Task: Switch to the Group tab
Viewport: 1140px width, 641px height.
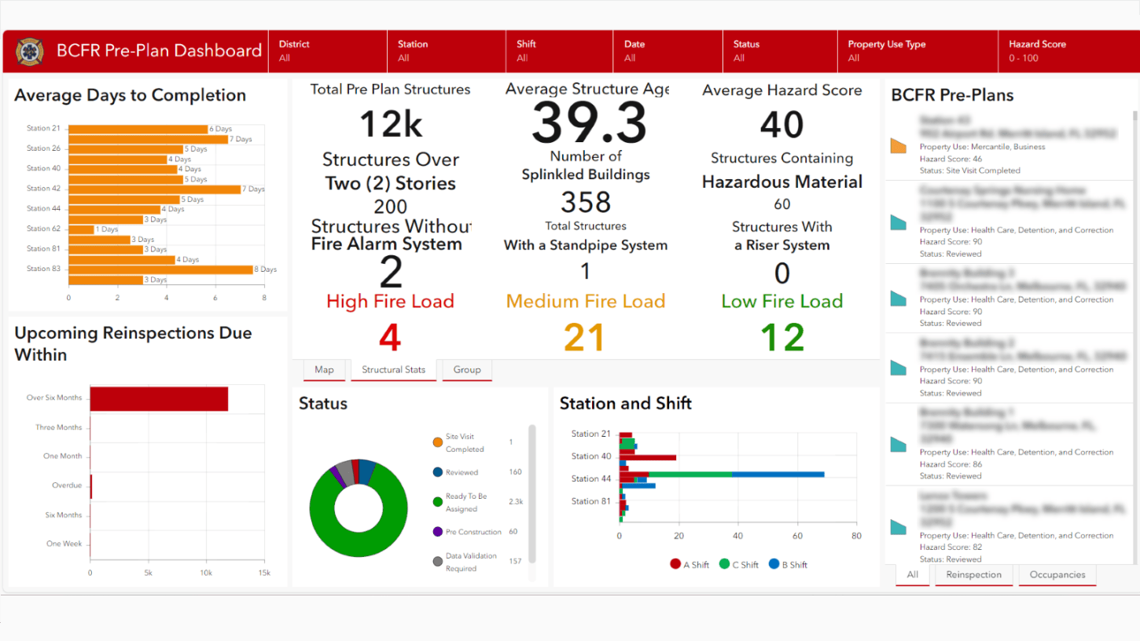Action: 467,370
